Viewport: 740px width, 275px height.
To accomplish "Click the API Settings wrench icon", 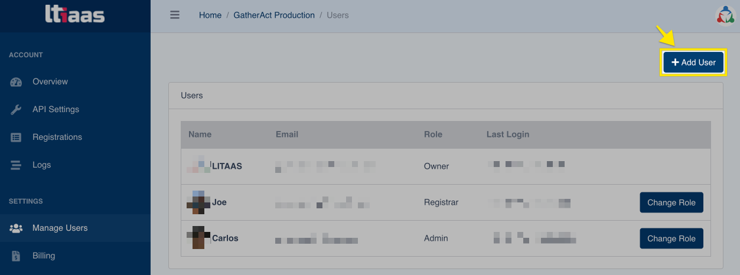I will [16, 110].
